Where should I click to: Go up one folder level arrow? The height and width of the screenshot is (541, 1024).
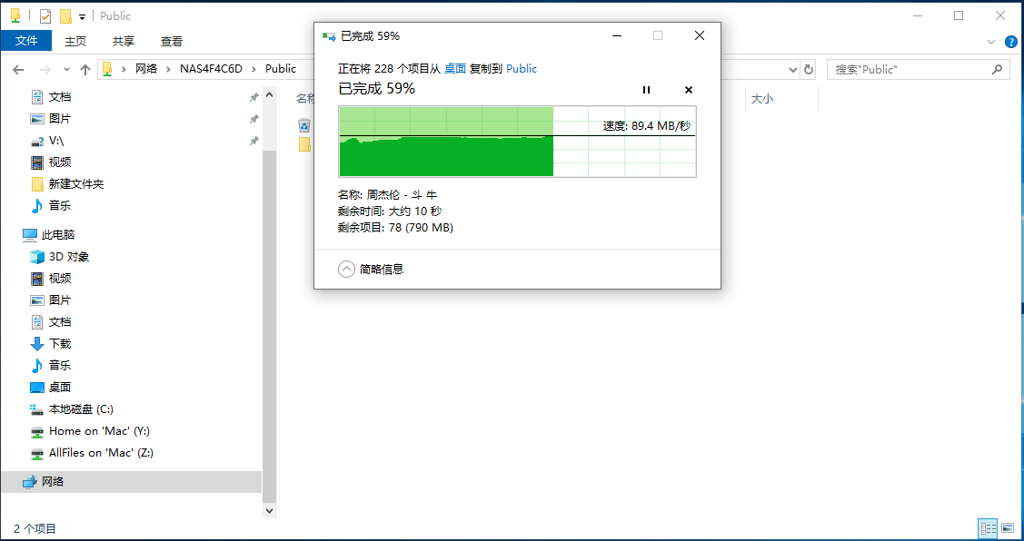pyautogui.click(x=85, y=69)
